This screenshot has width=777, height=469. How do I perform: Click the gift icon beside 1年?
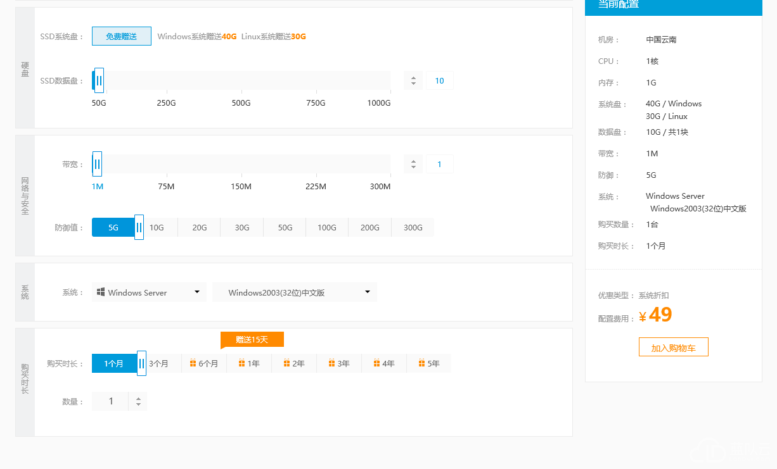(241, 363)
